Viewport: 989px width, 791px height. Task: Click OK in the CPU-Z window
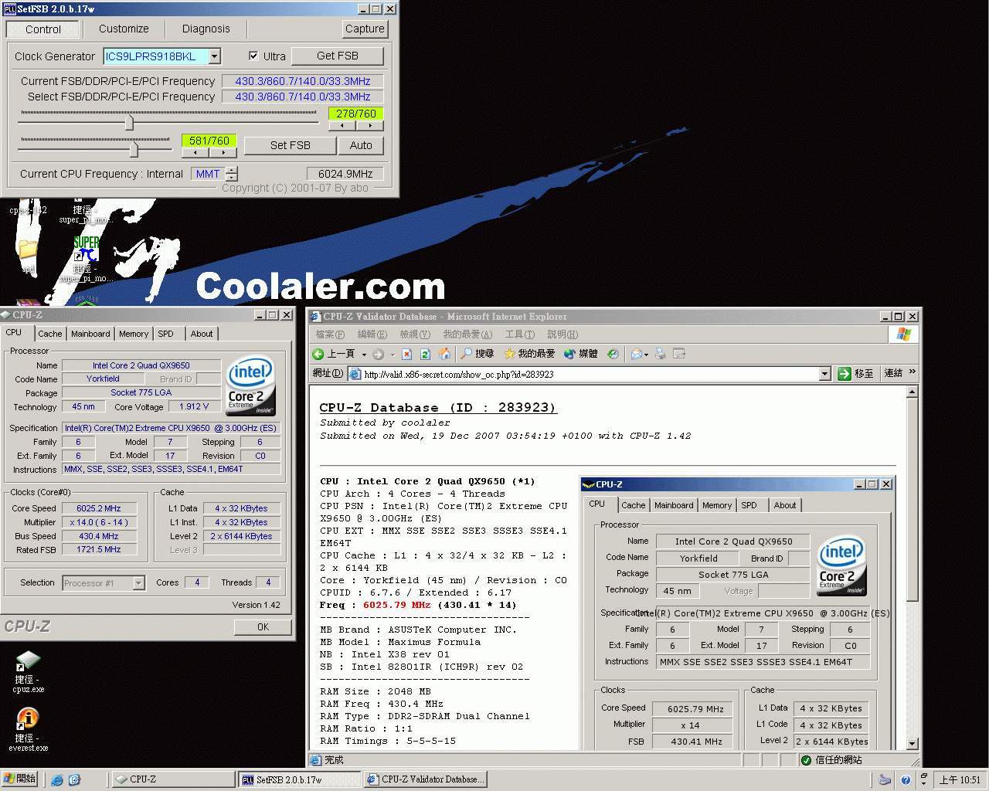(263, 626)
